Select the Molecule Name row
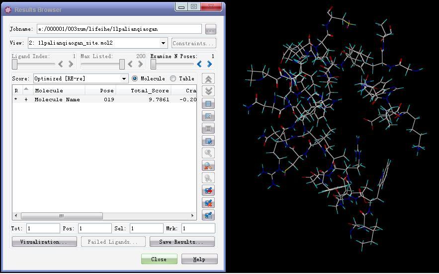The height and width of the screenshot is (274, 439). coord(104,100)
